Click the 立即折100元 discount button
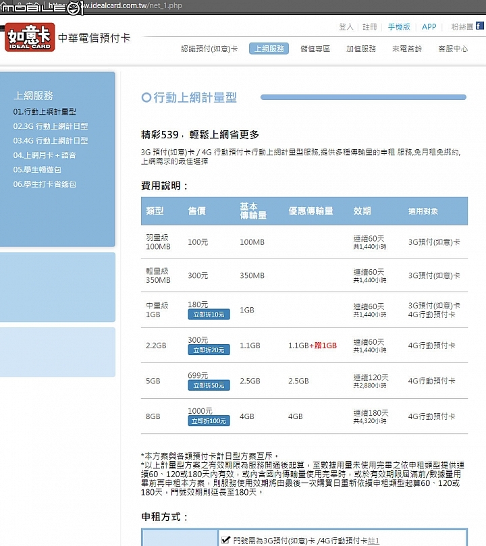This screenshot has width=486, height=546. click(209, 421)
